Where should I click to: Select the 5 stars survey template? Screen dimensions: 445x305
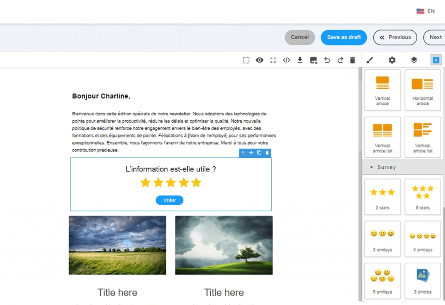[x=422, y=196]
